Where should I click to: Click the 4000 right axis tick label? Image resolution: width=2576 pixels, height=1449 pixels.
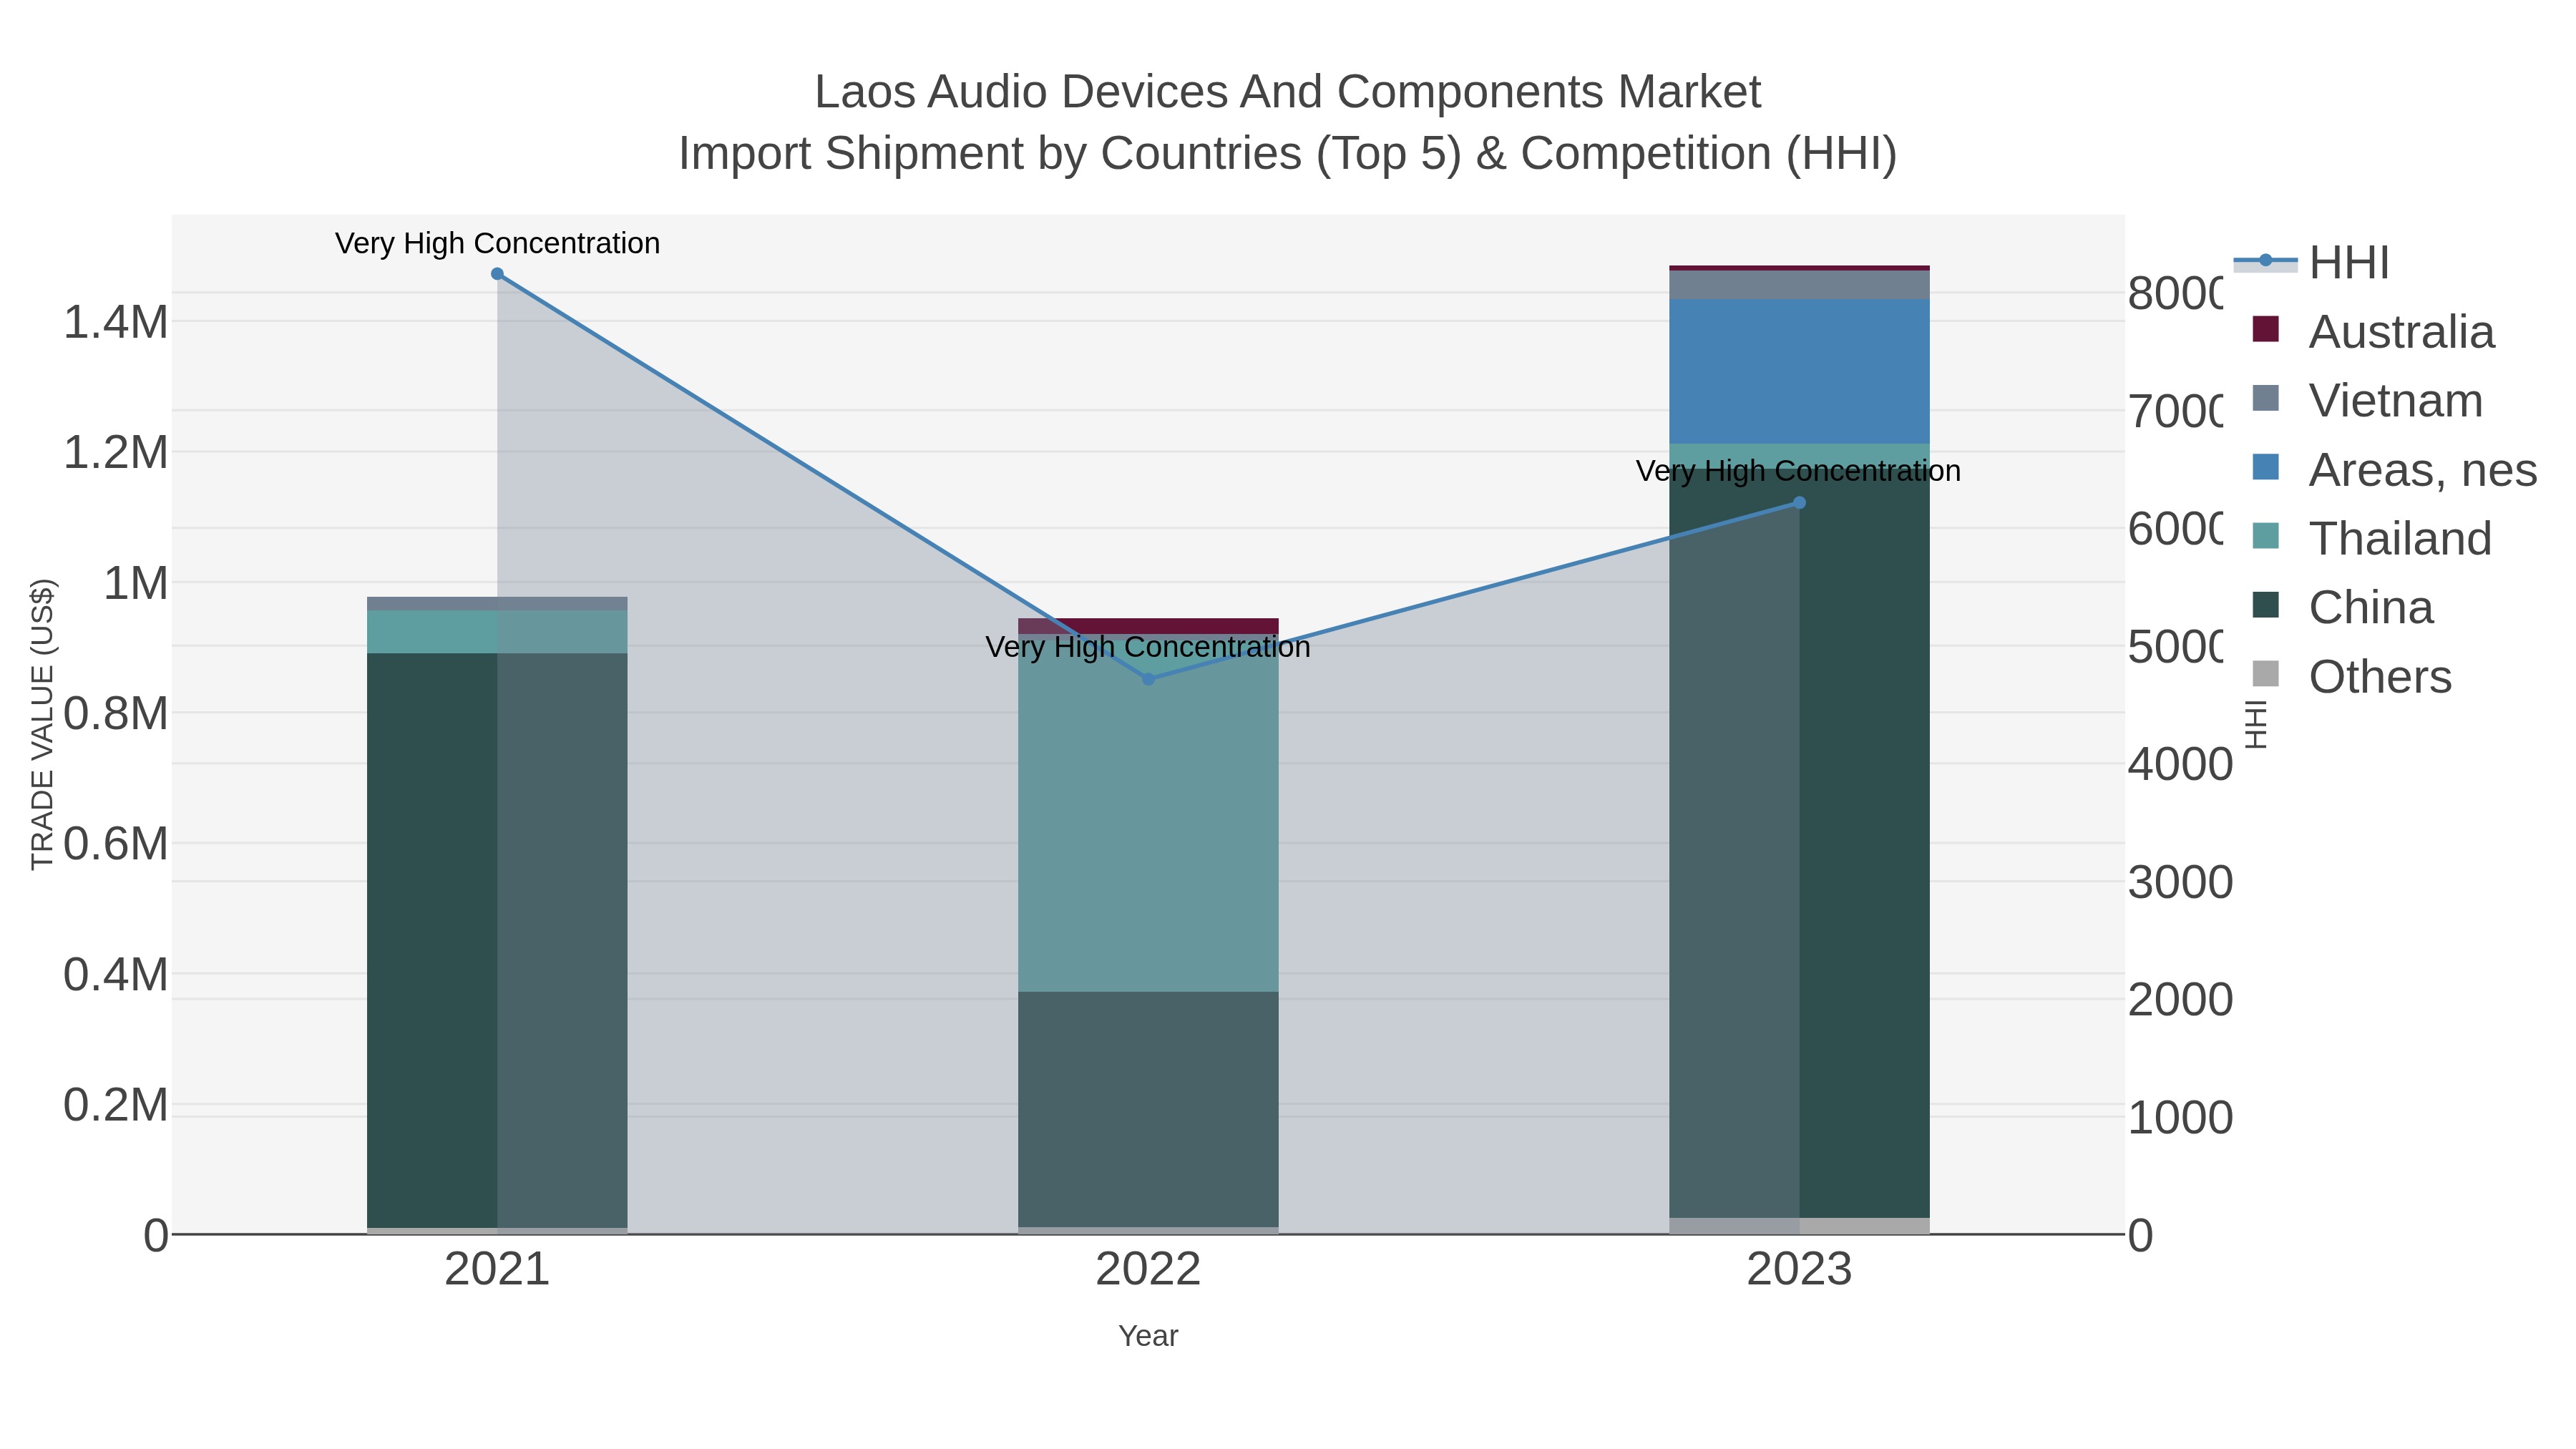click(2180, 764)
